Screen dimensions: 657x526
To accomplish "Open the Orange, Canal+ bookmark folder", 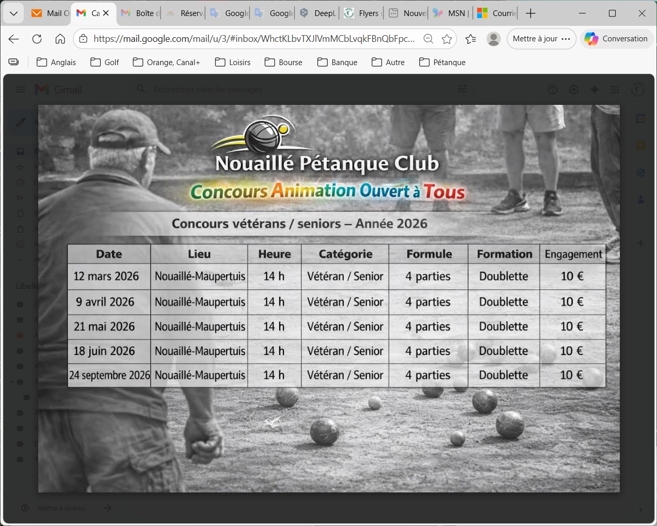I will pyautogui.click(x=166, y=62).
